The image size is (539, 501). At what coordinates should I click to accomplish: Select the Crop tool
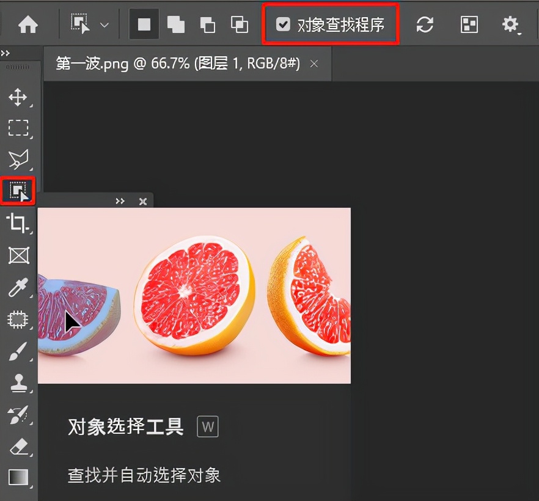[18, 224]
